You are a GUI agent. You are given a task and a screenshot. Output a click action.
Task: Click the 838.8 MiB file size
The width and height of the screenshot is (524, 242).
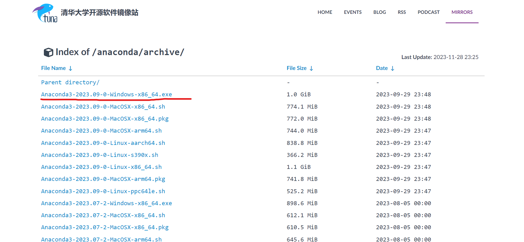click(302, 143)
